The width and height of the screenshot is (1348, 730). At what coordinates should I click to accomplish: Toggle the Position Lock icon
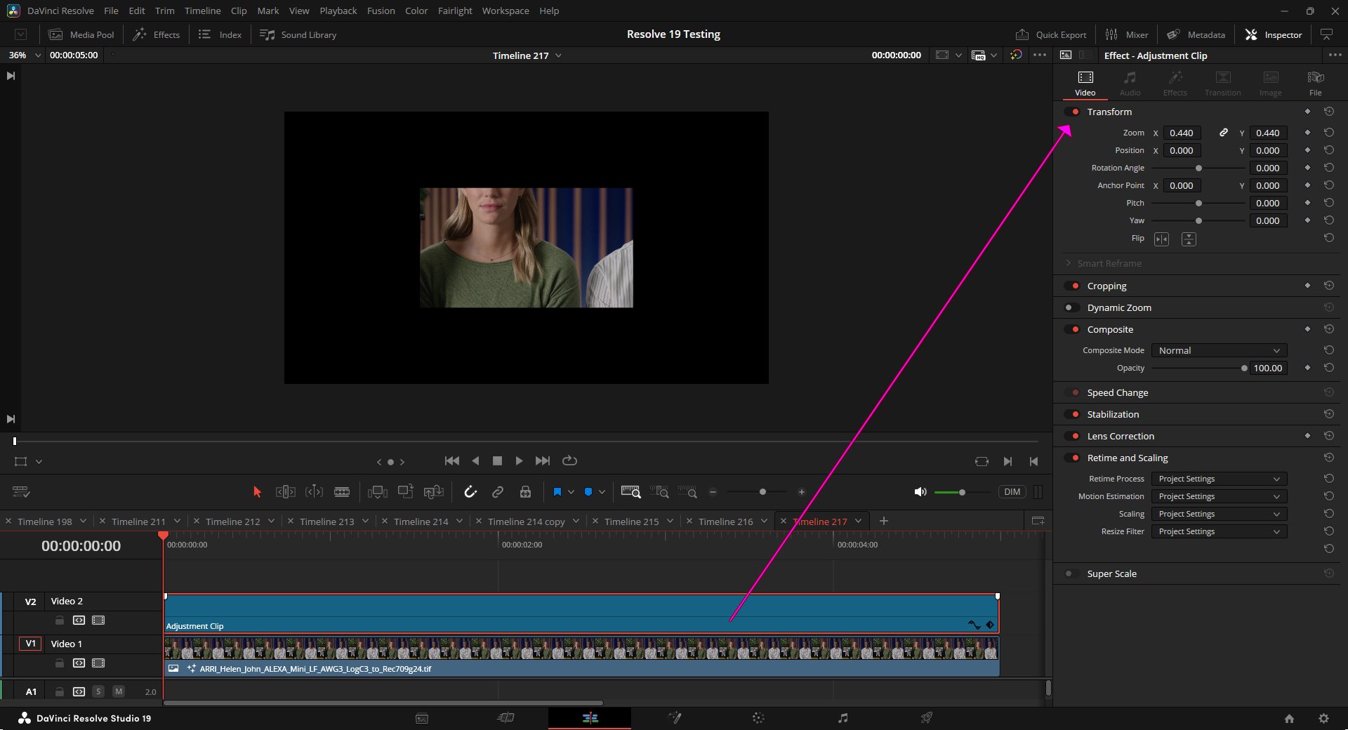(525, 492)
